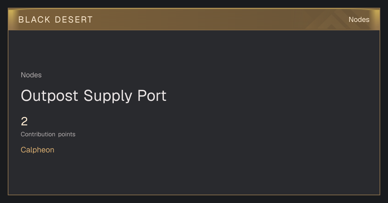Click the BLACK DESERT site title
Viewport: 388px width, 203px height.
click(x=56, y=20)
